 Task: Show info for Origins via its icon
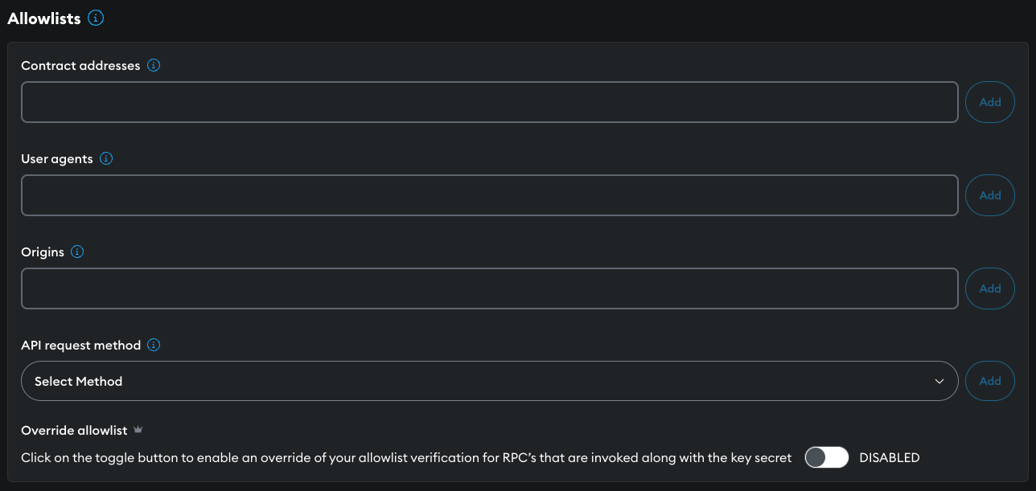click(x=77, y=252)
